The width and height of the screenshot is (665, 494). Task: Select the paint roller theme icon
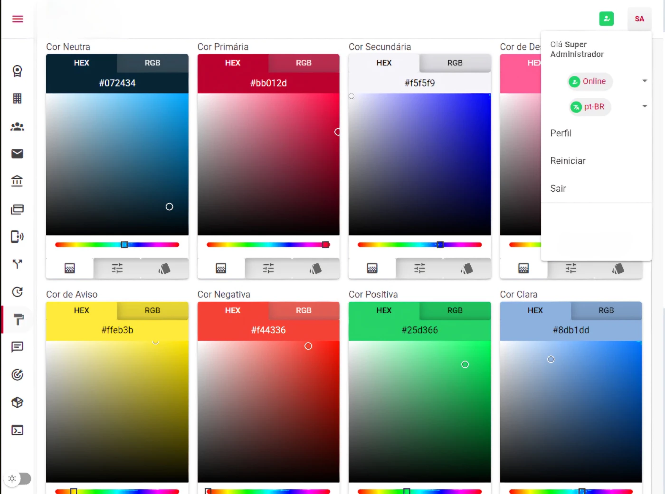pos(18,319)
